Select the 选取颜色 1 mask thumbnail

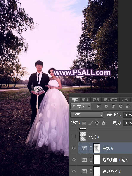coord(97,171)
